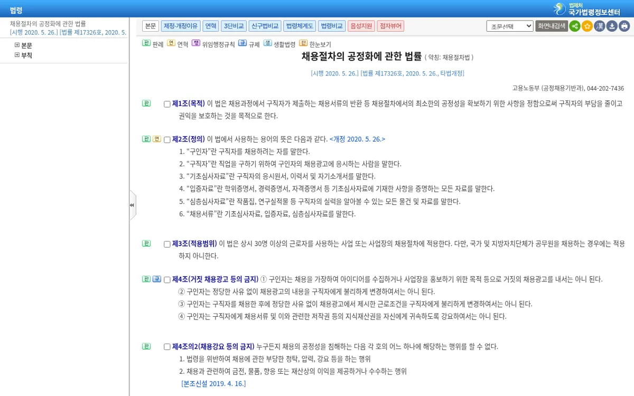Click the [본조신설 2019. 4. 16.] link

tap(213, 384)
